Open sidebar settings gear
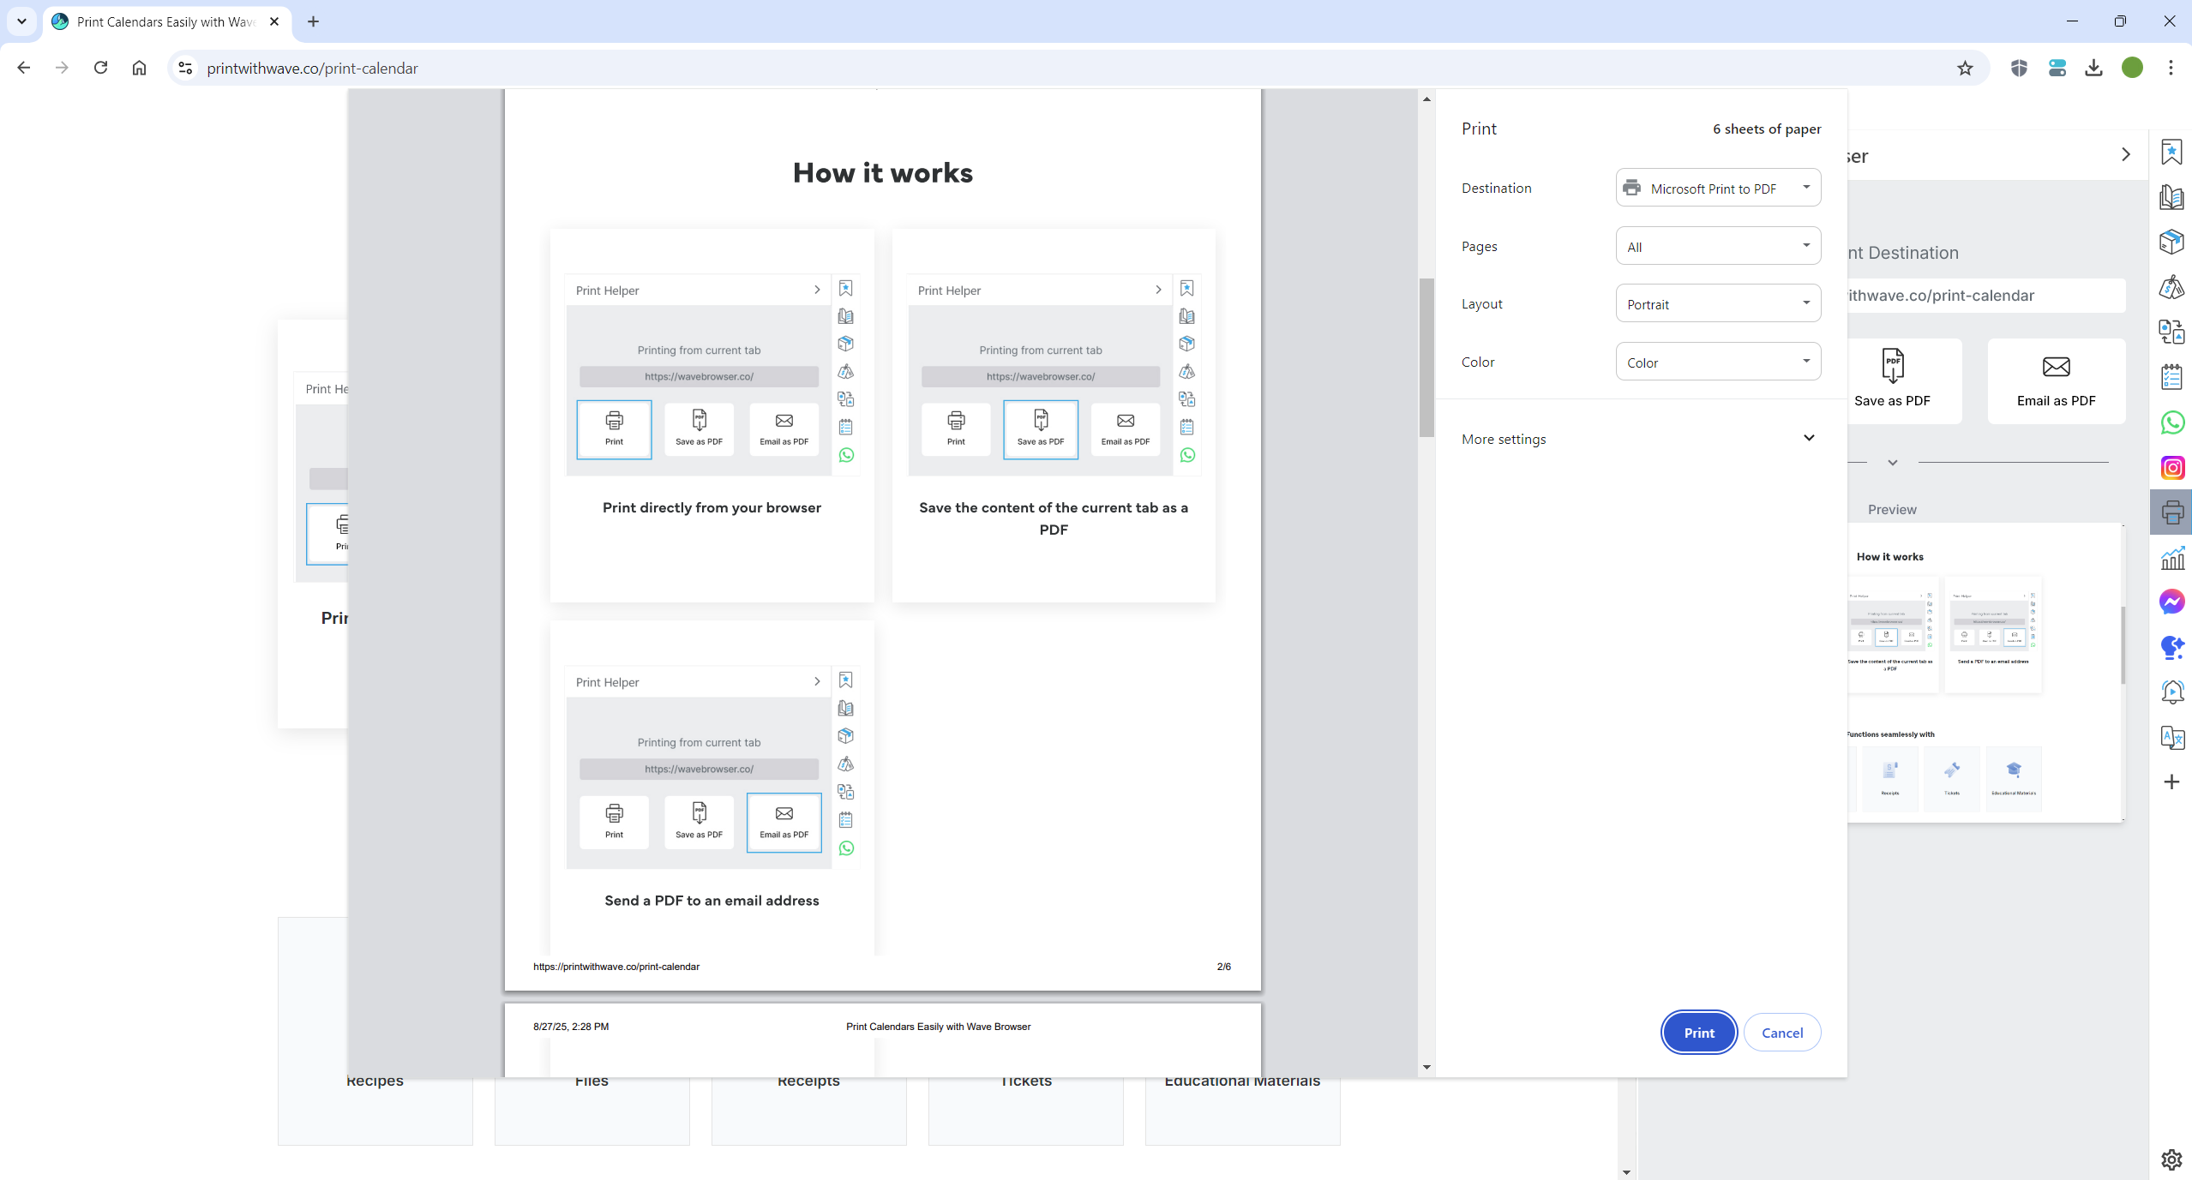The height and width of the screenshot is (1180, 2192). pyautogui.click(x=2171, y=1159)
